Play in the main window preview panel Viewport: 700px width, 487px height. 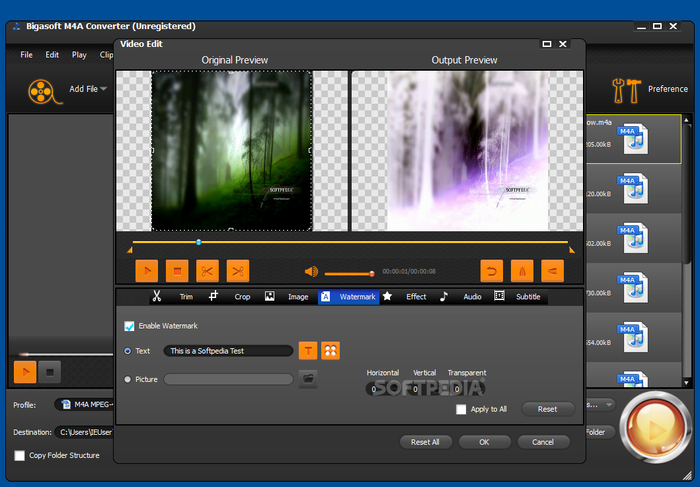point(25,372)
